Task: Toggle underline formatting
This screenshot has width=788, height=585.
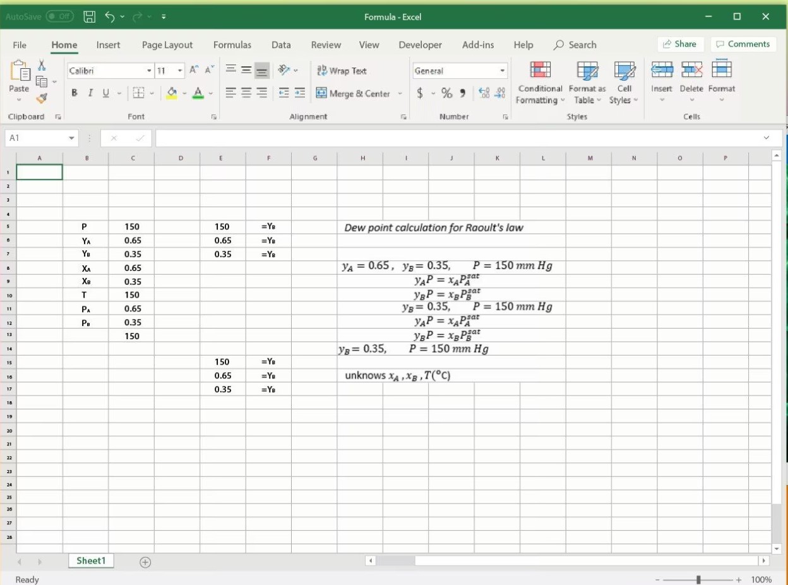Action: click(105, 92)
